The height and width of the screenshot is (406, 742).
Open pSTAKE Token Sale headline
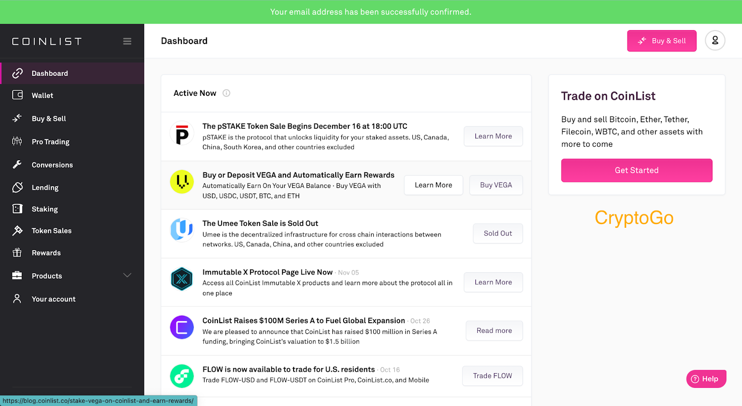pos(305,126)
